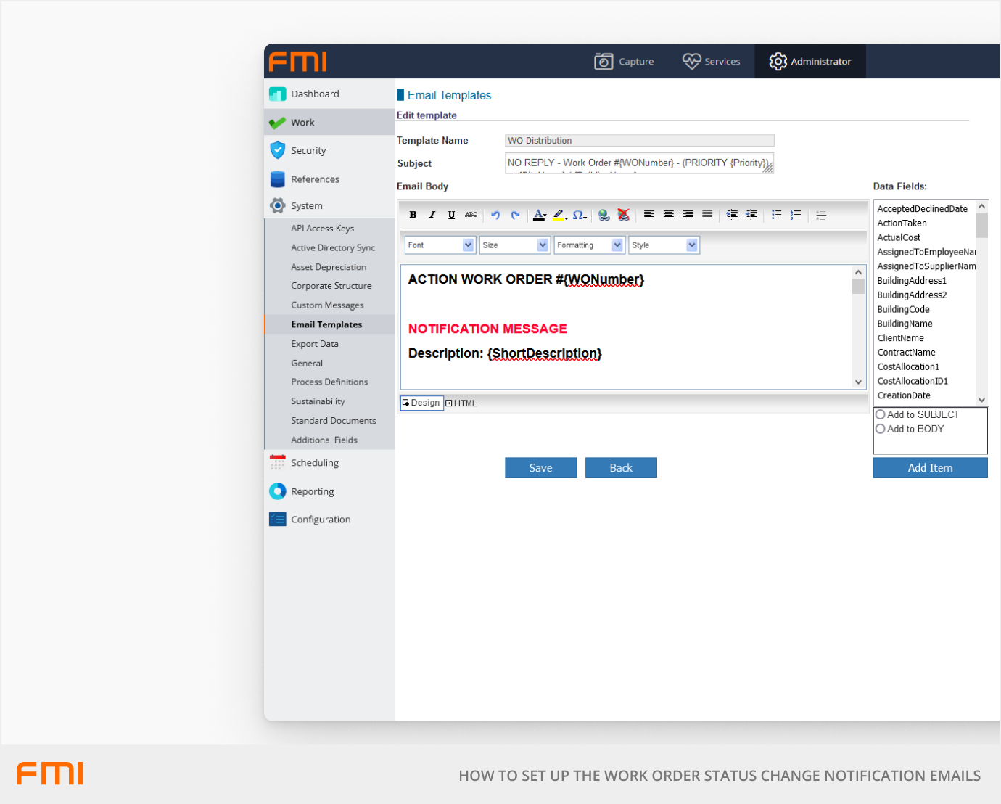This screenshot has width=1001, height=804.
Task: Insert a special character with the Omega icon
Action: 578,215
